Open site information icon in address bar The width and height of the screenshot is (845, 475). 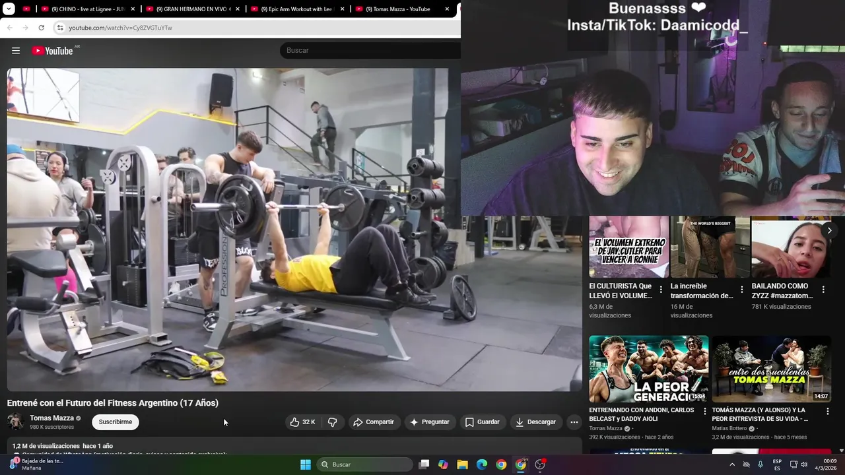pos(60,28)
